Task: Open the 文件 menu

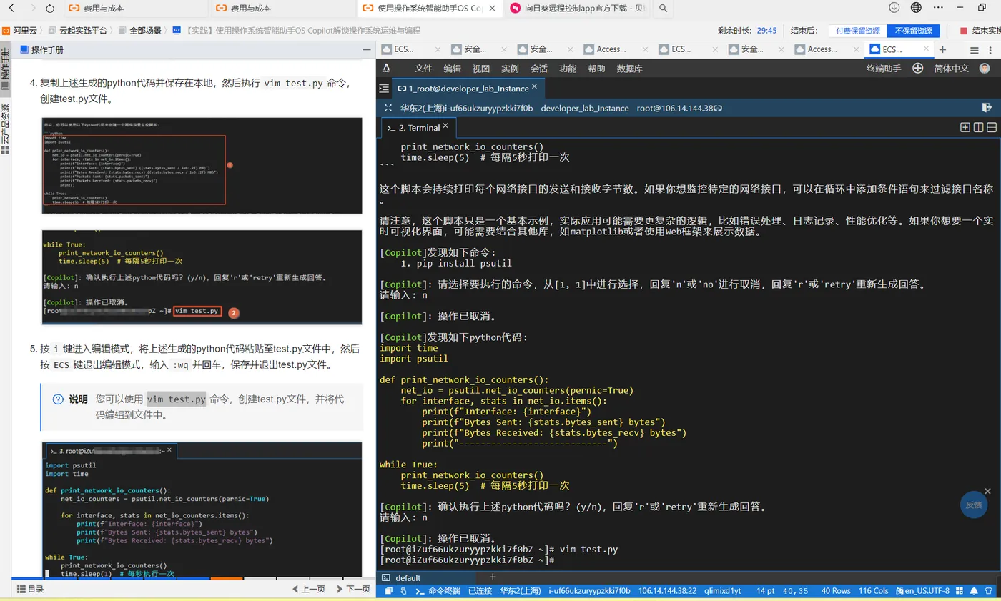Action: 423,69
